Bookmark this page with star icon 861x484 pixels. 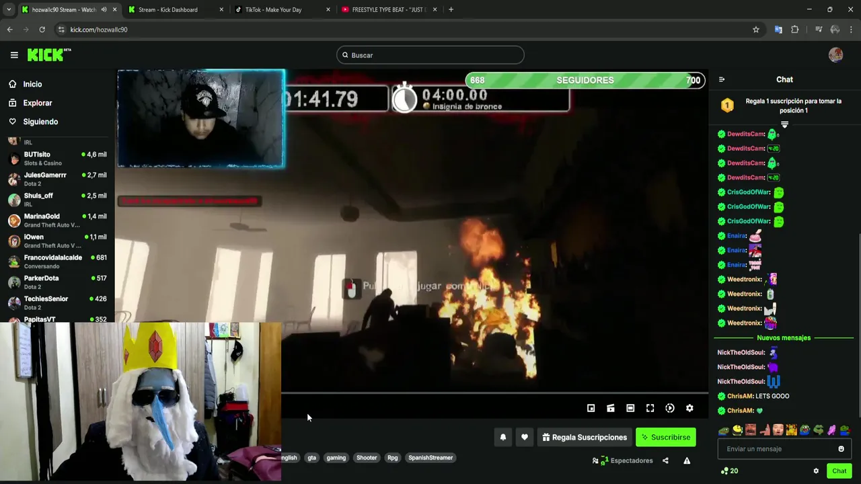tap(756, 30)
